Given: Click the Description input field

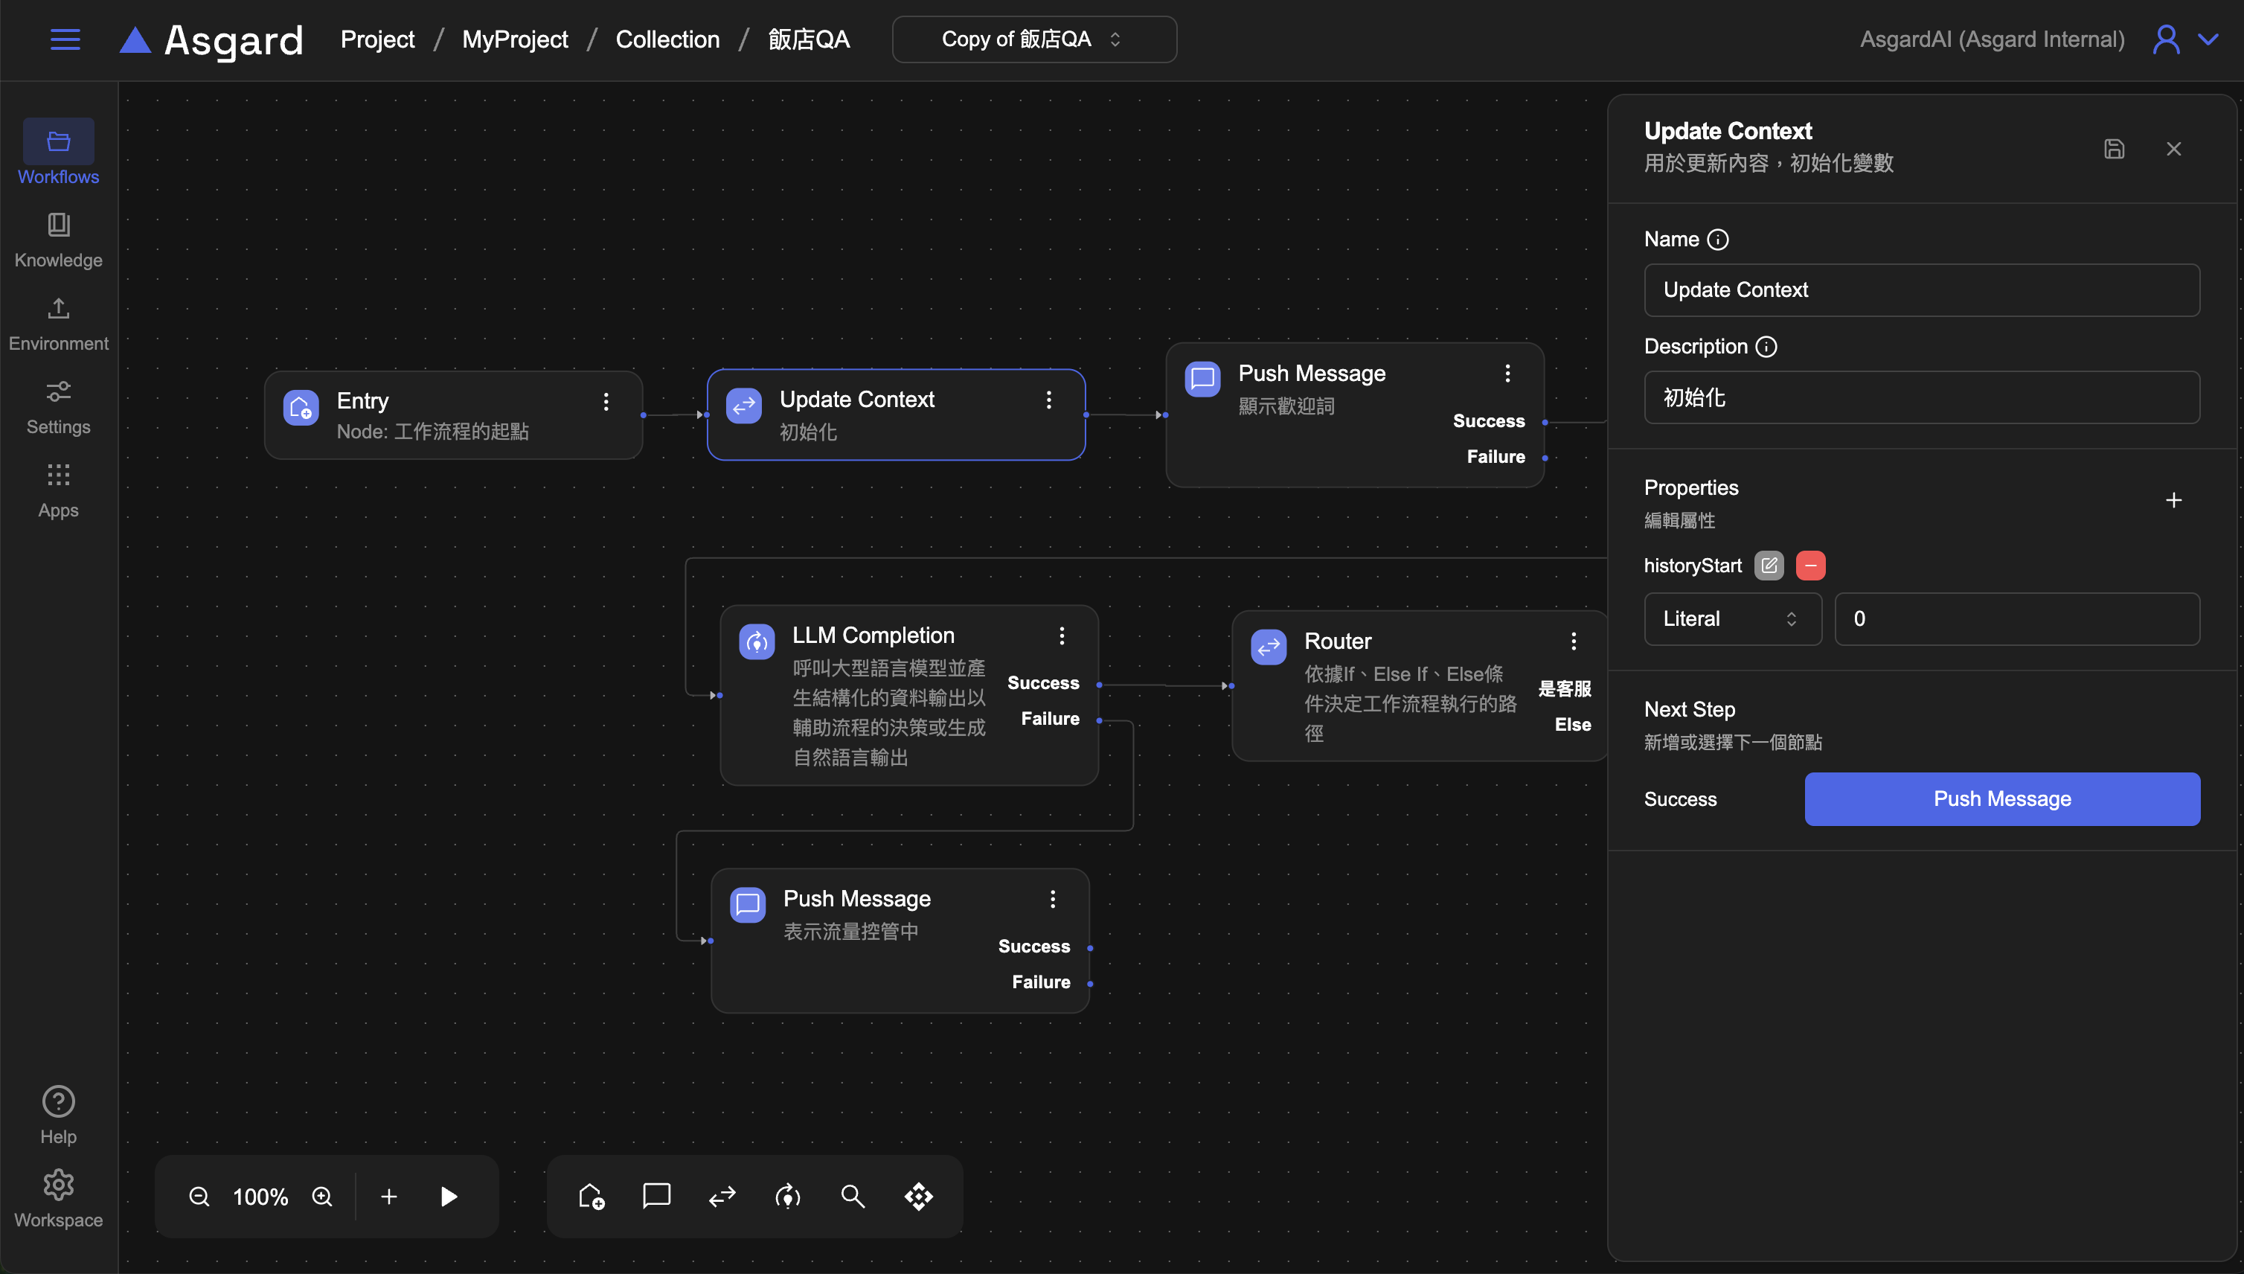Looking at the screenshot, I should click(1921, 397).
